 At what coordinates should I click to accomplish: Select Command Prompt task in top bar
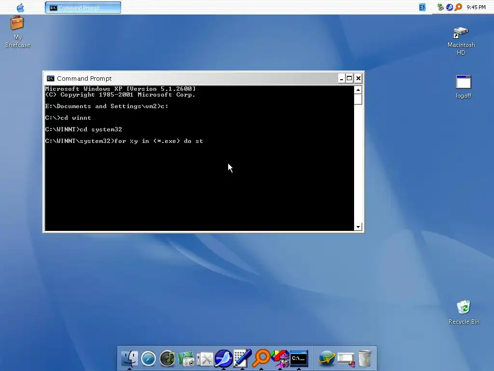tap(83, 8)
